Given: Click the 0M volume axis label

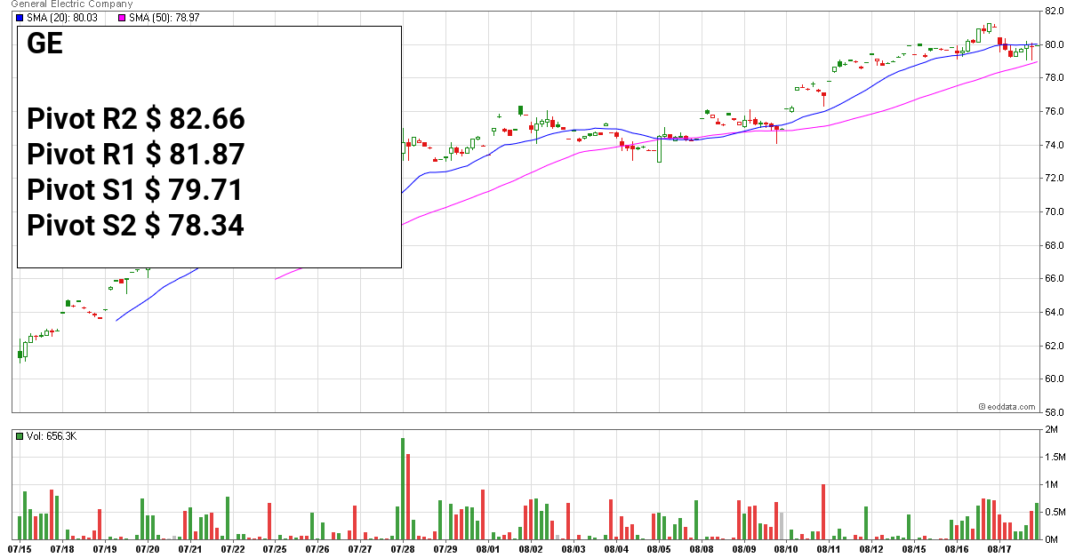Looking at the screenshot, I should [x=1050, y=540].
